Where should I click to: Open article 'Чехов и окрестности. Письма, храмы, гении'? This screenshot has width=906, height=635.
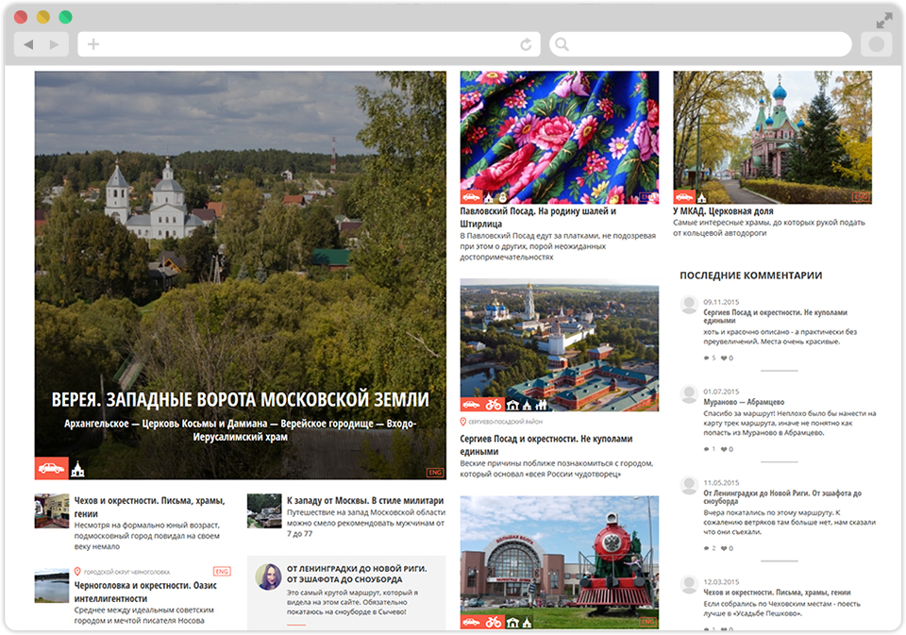click(149, 501)
